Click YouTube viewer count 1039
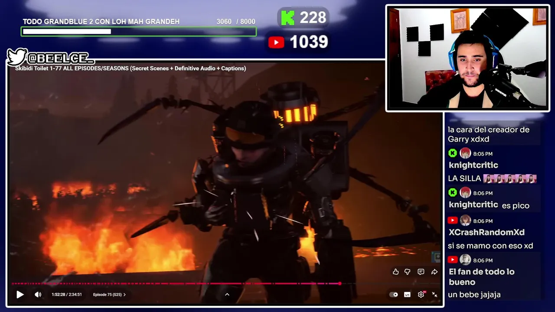Viewport: 555px width, 312px height. click(309, 42)
